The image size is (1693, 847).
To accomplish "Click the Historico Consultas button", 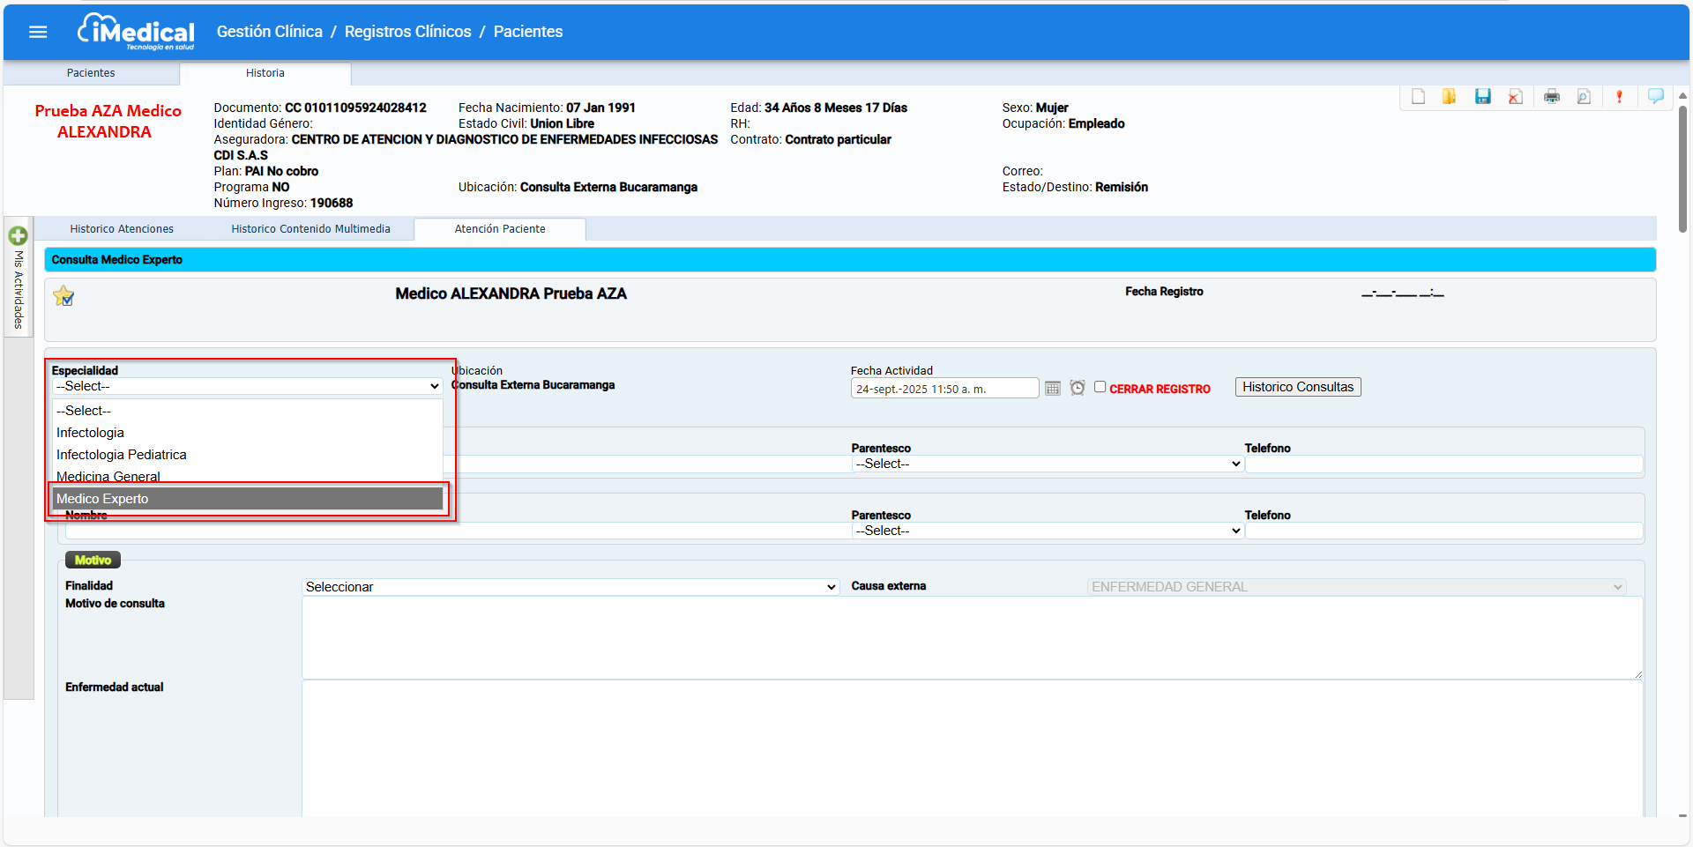I will 1297,387.
